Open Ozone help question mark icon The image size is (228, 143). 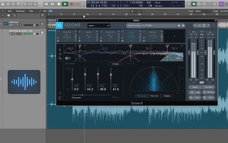208,25
